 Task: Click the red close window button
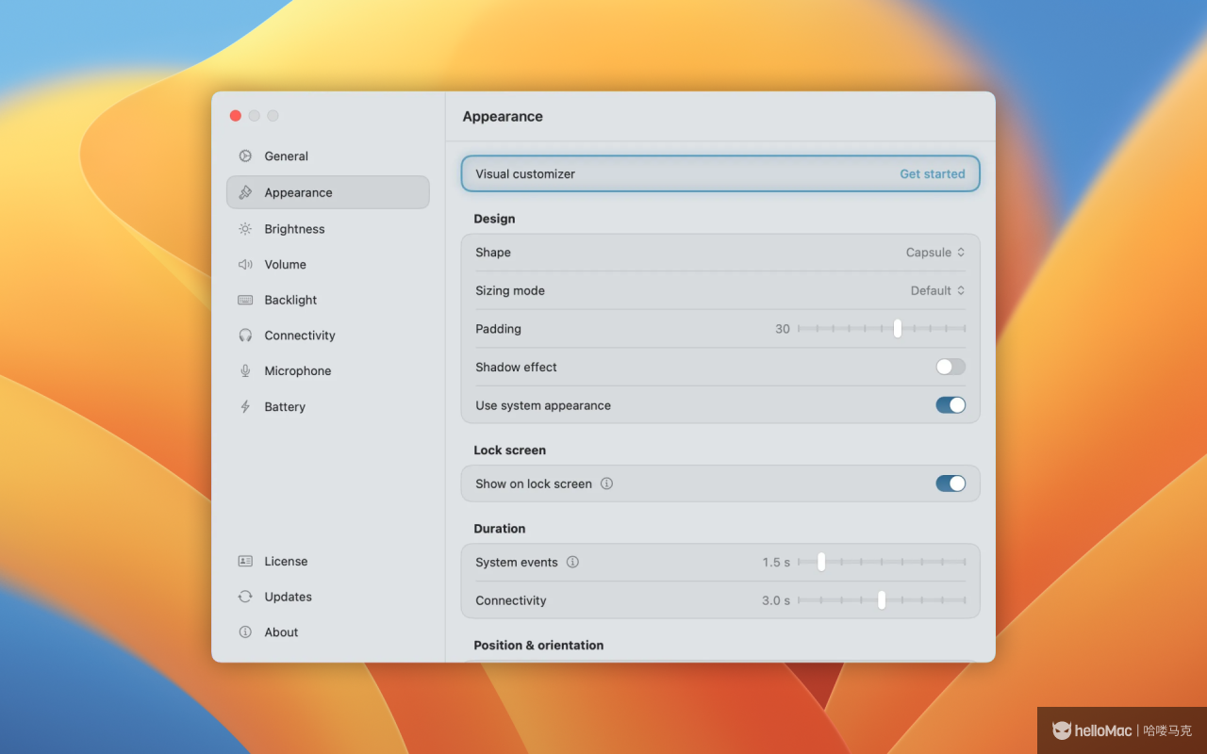[x=236, y=116]
